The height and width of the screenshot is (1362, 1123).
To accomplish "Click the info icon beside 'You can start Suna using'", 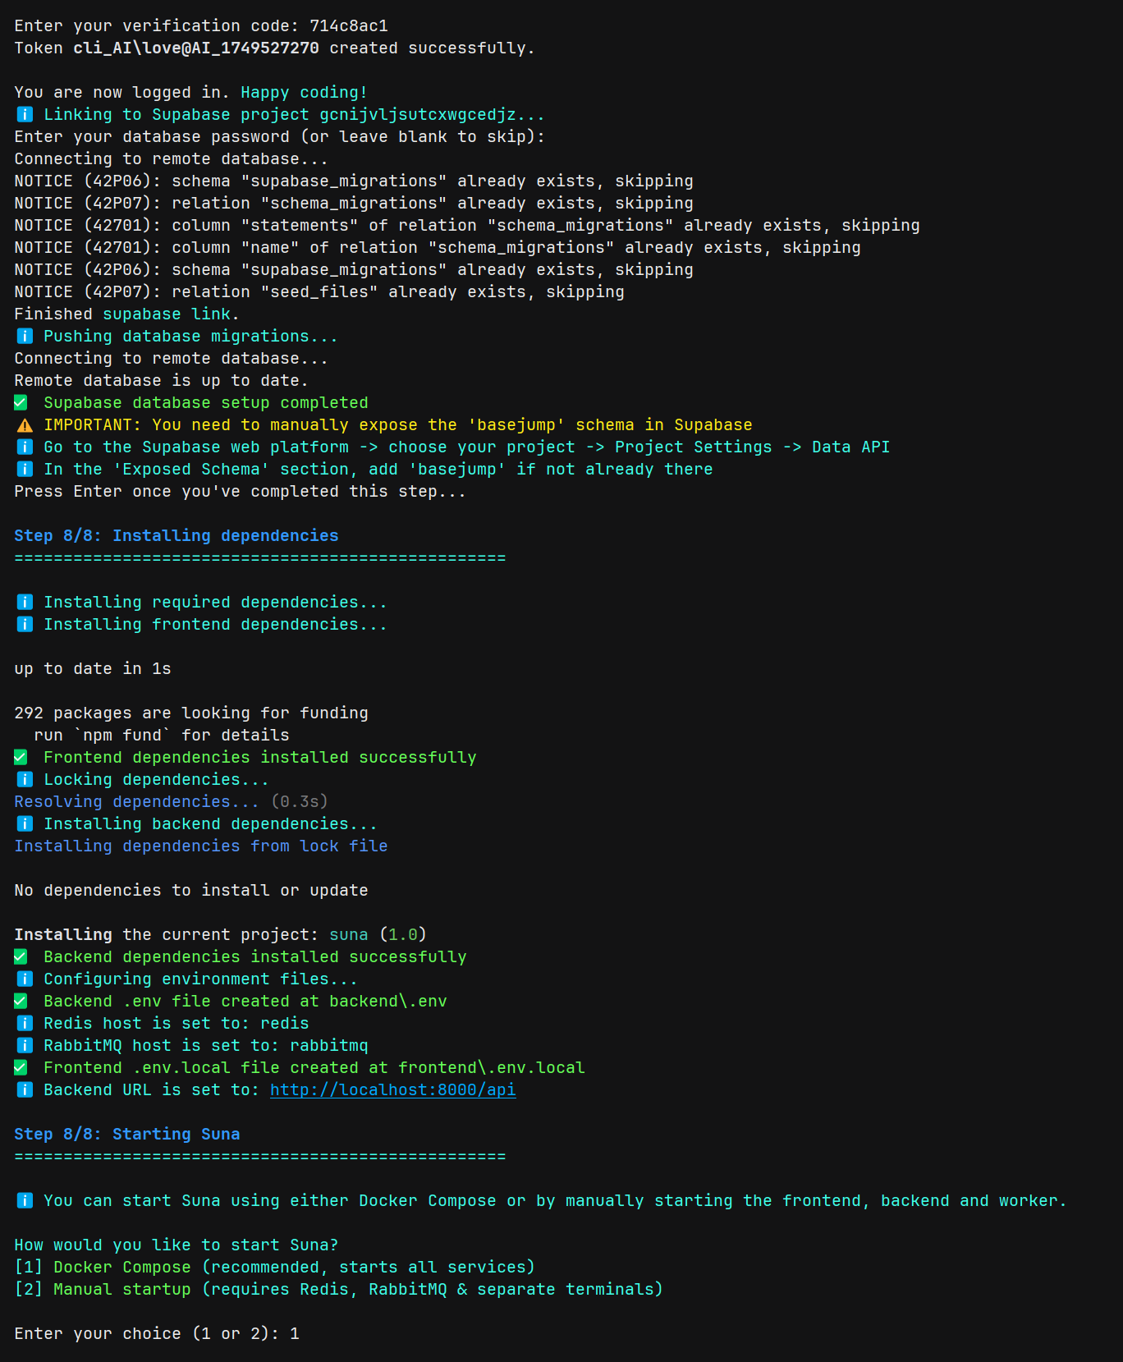I will pyautogui.click(x=25, y=1200).
